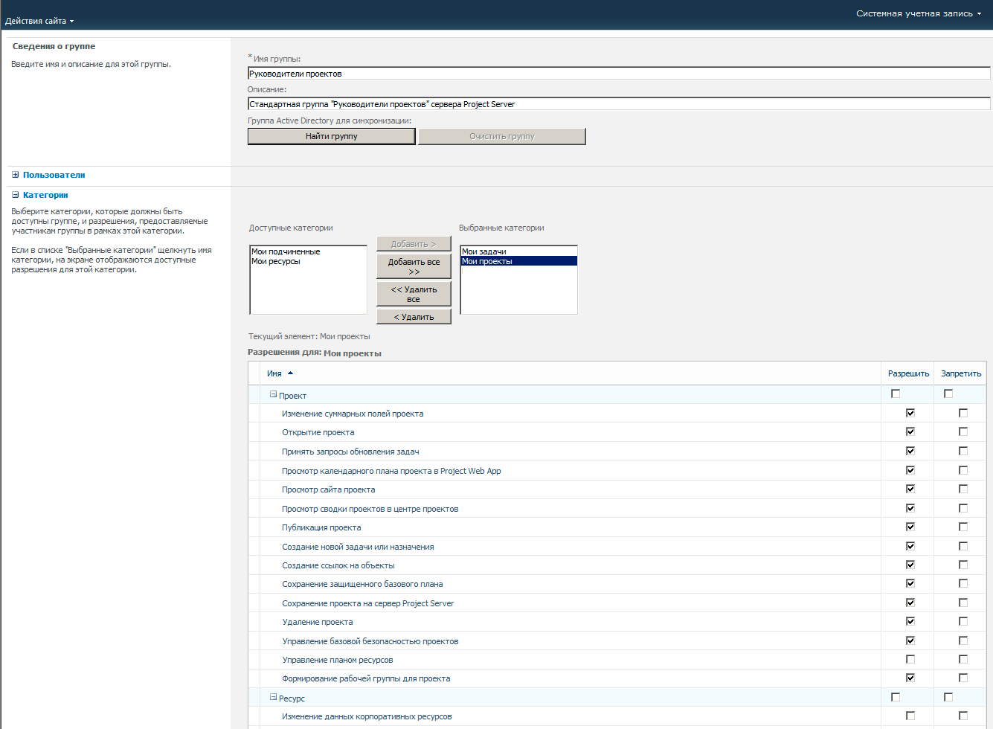Click the < Удалить button
The height and width of the screenshot is (729, 993).
click(x=414, y=317)
